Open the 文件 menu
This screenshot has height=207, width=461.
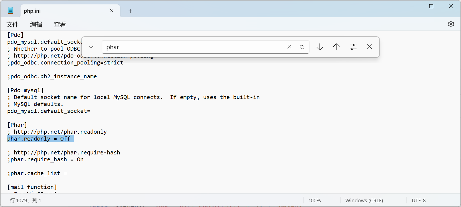12,24
